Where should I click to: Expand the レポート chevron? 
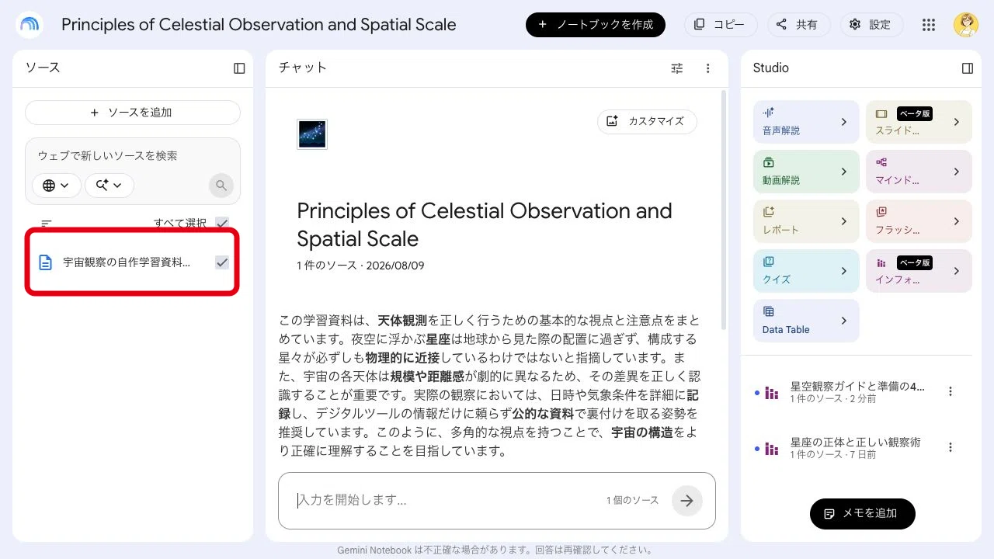[844, 221]
